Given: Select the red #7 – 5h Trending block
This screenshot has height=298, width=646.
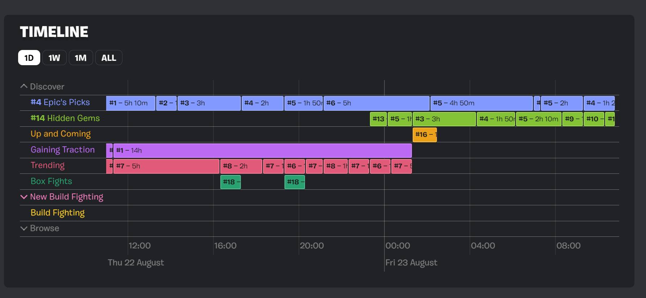Looking at the screenshot, I should coord(166,166).
